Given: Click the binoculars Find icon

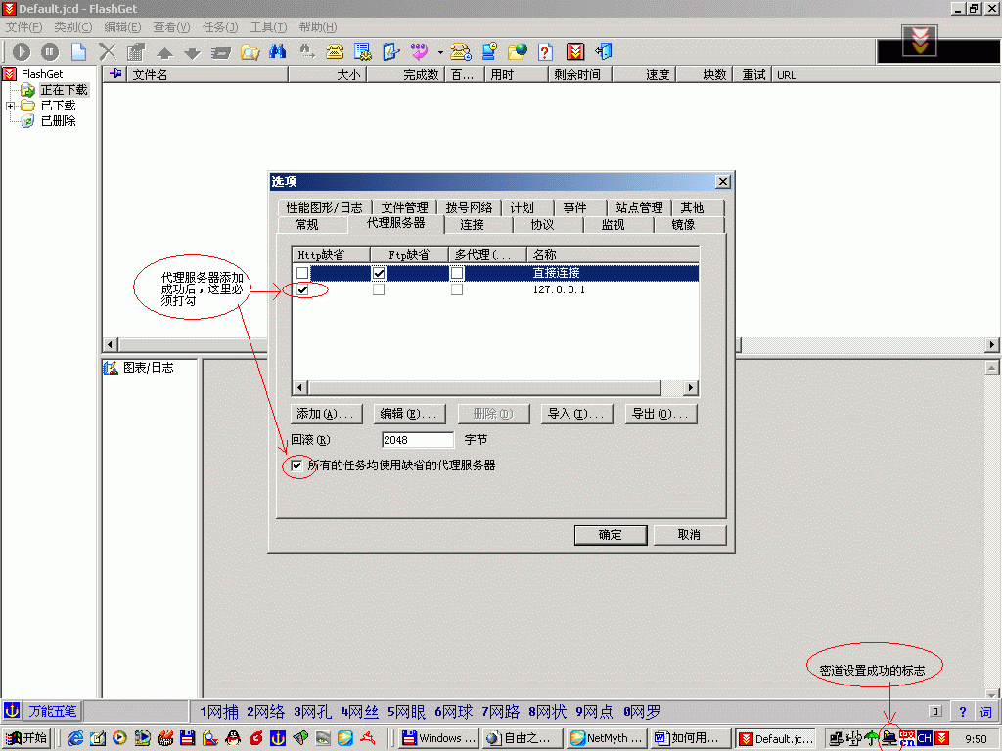Looking at the screenshot, I should tap(278, 52).
